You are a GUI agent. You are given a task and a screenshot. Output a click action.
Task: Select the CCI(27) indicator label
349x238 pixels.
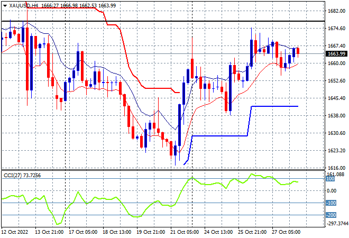pyautogui.click(x=13, y=176)
